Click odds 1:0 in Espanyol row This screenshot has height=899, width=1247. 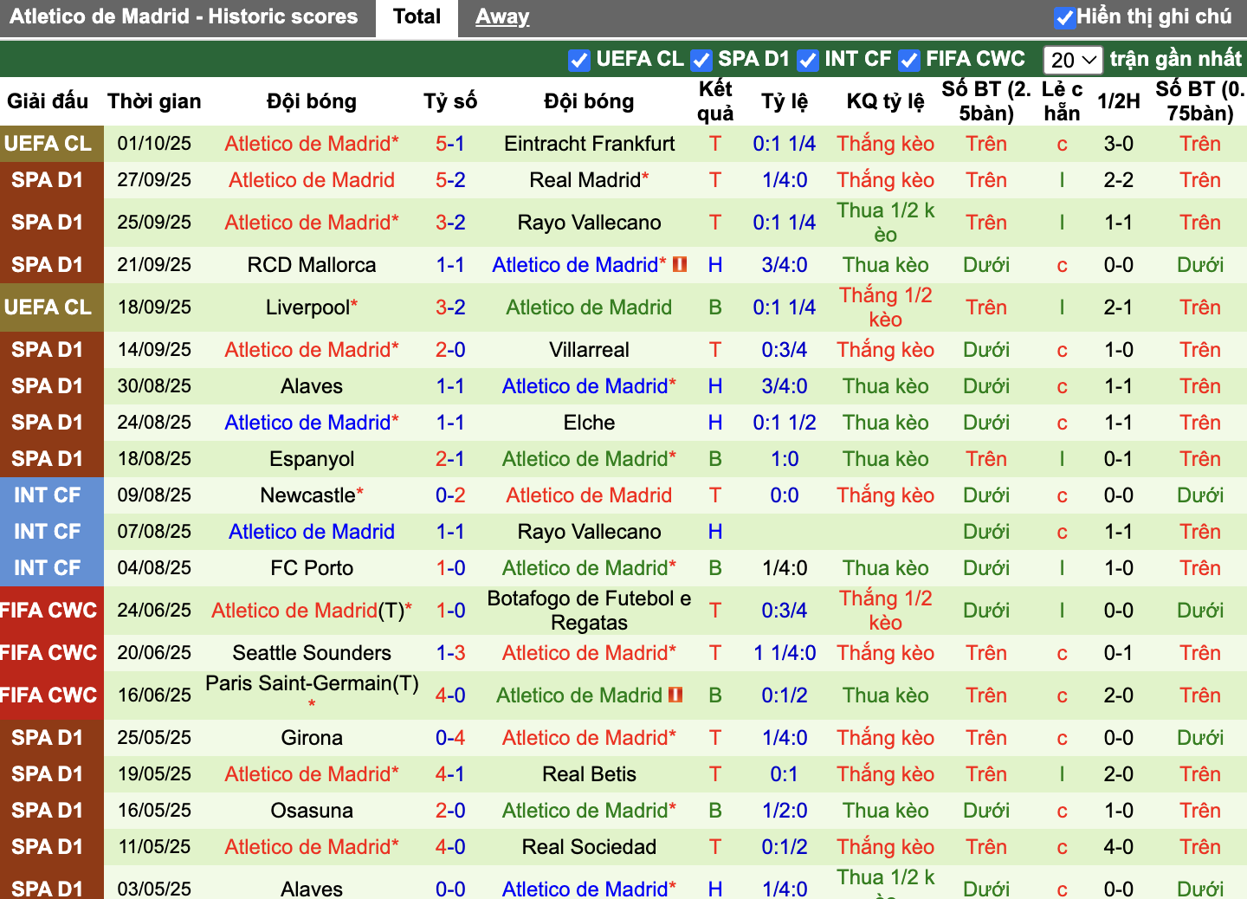click(785, 459)
